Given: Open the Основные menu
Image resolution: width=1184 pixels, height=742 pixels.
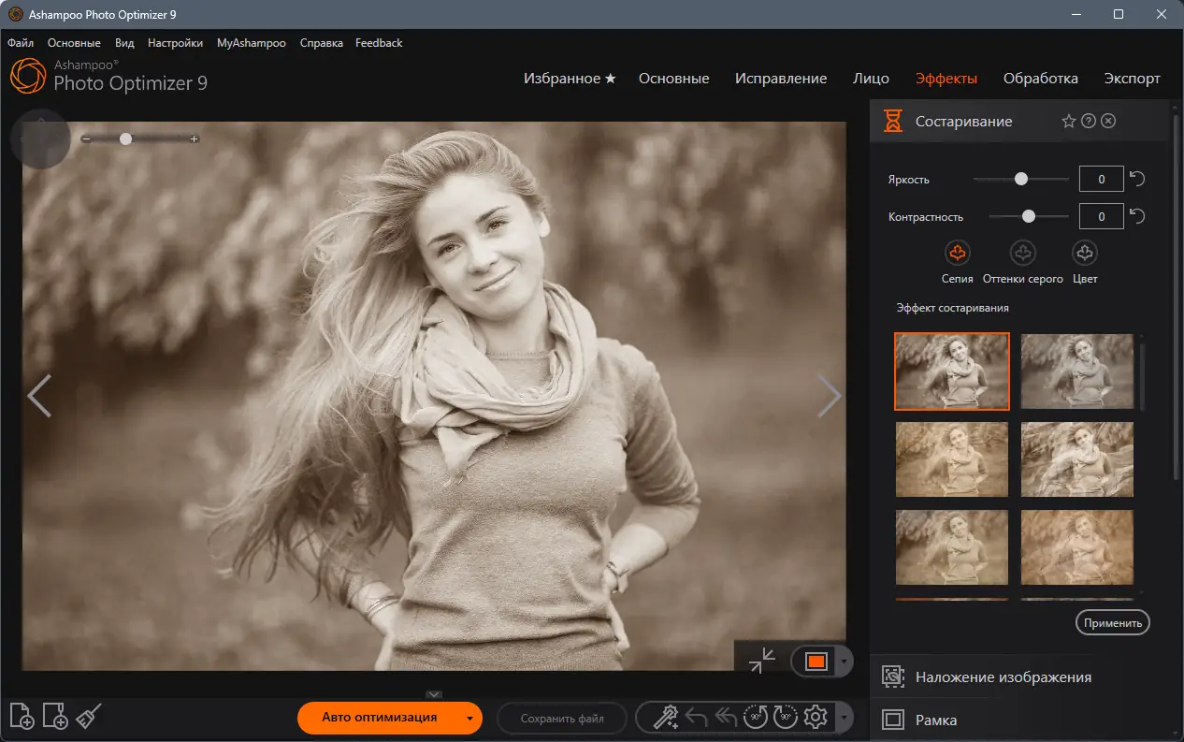Looking at the screenshot, I should [74, 43].
